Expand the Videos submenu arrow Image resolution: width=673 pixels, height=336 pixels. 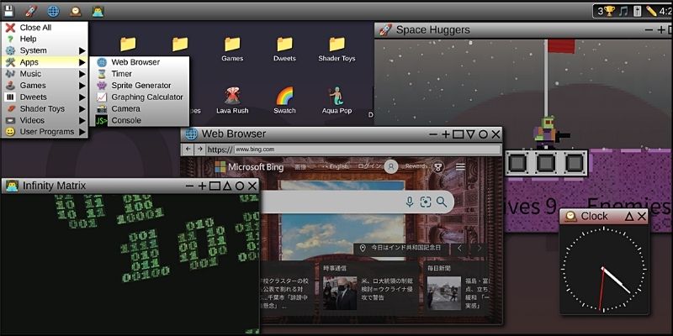click(82, 120)
